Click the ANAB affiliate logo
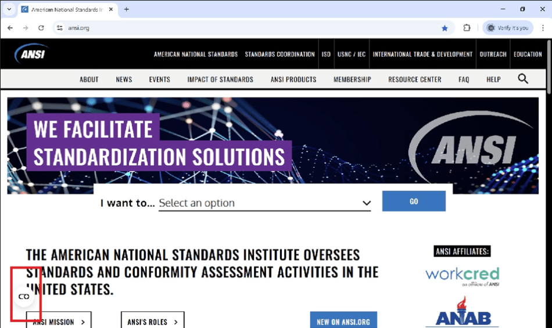 pyautogui.click(x=463, y=312)
